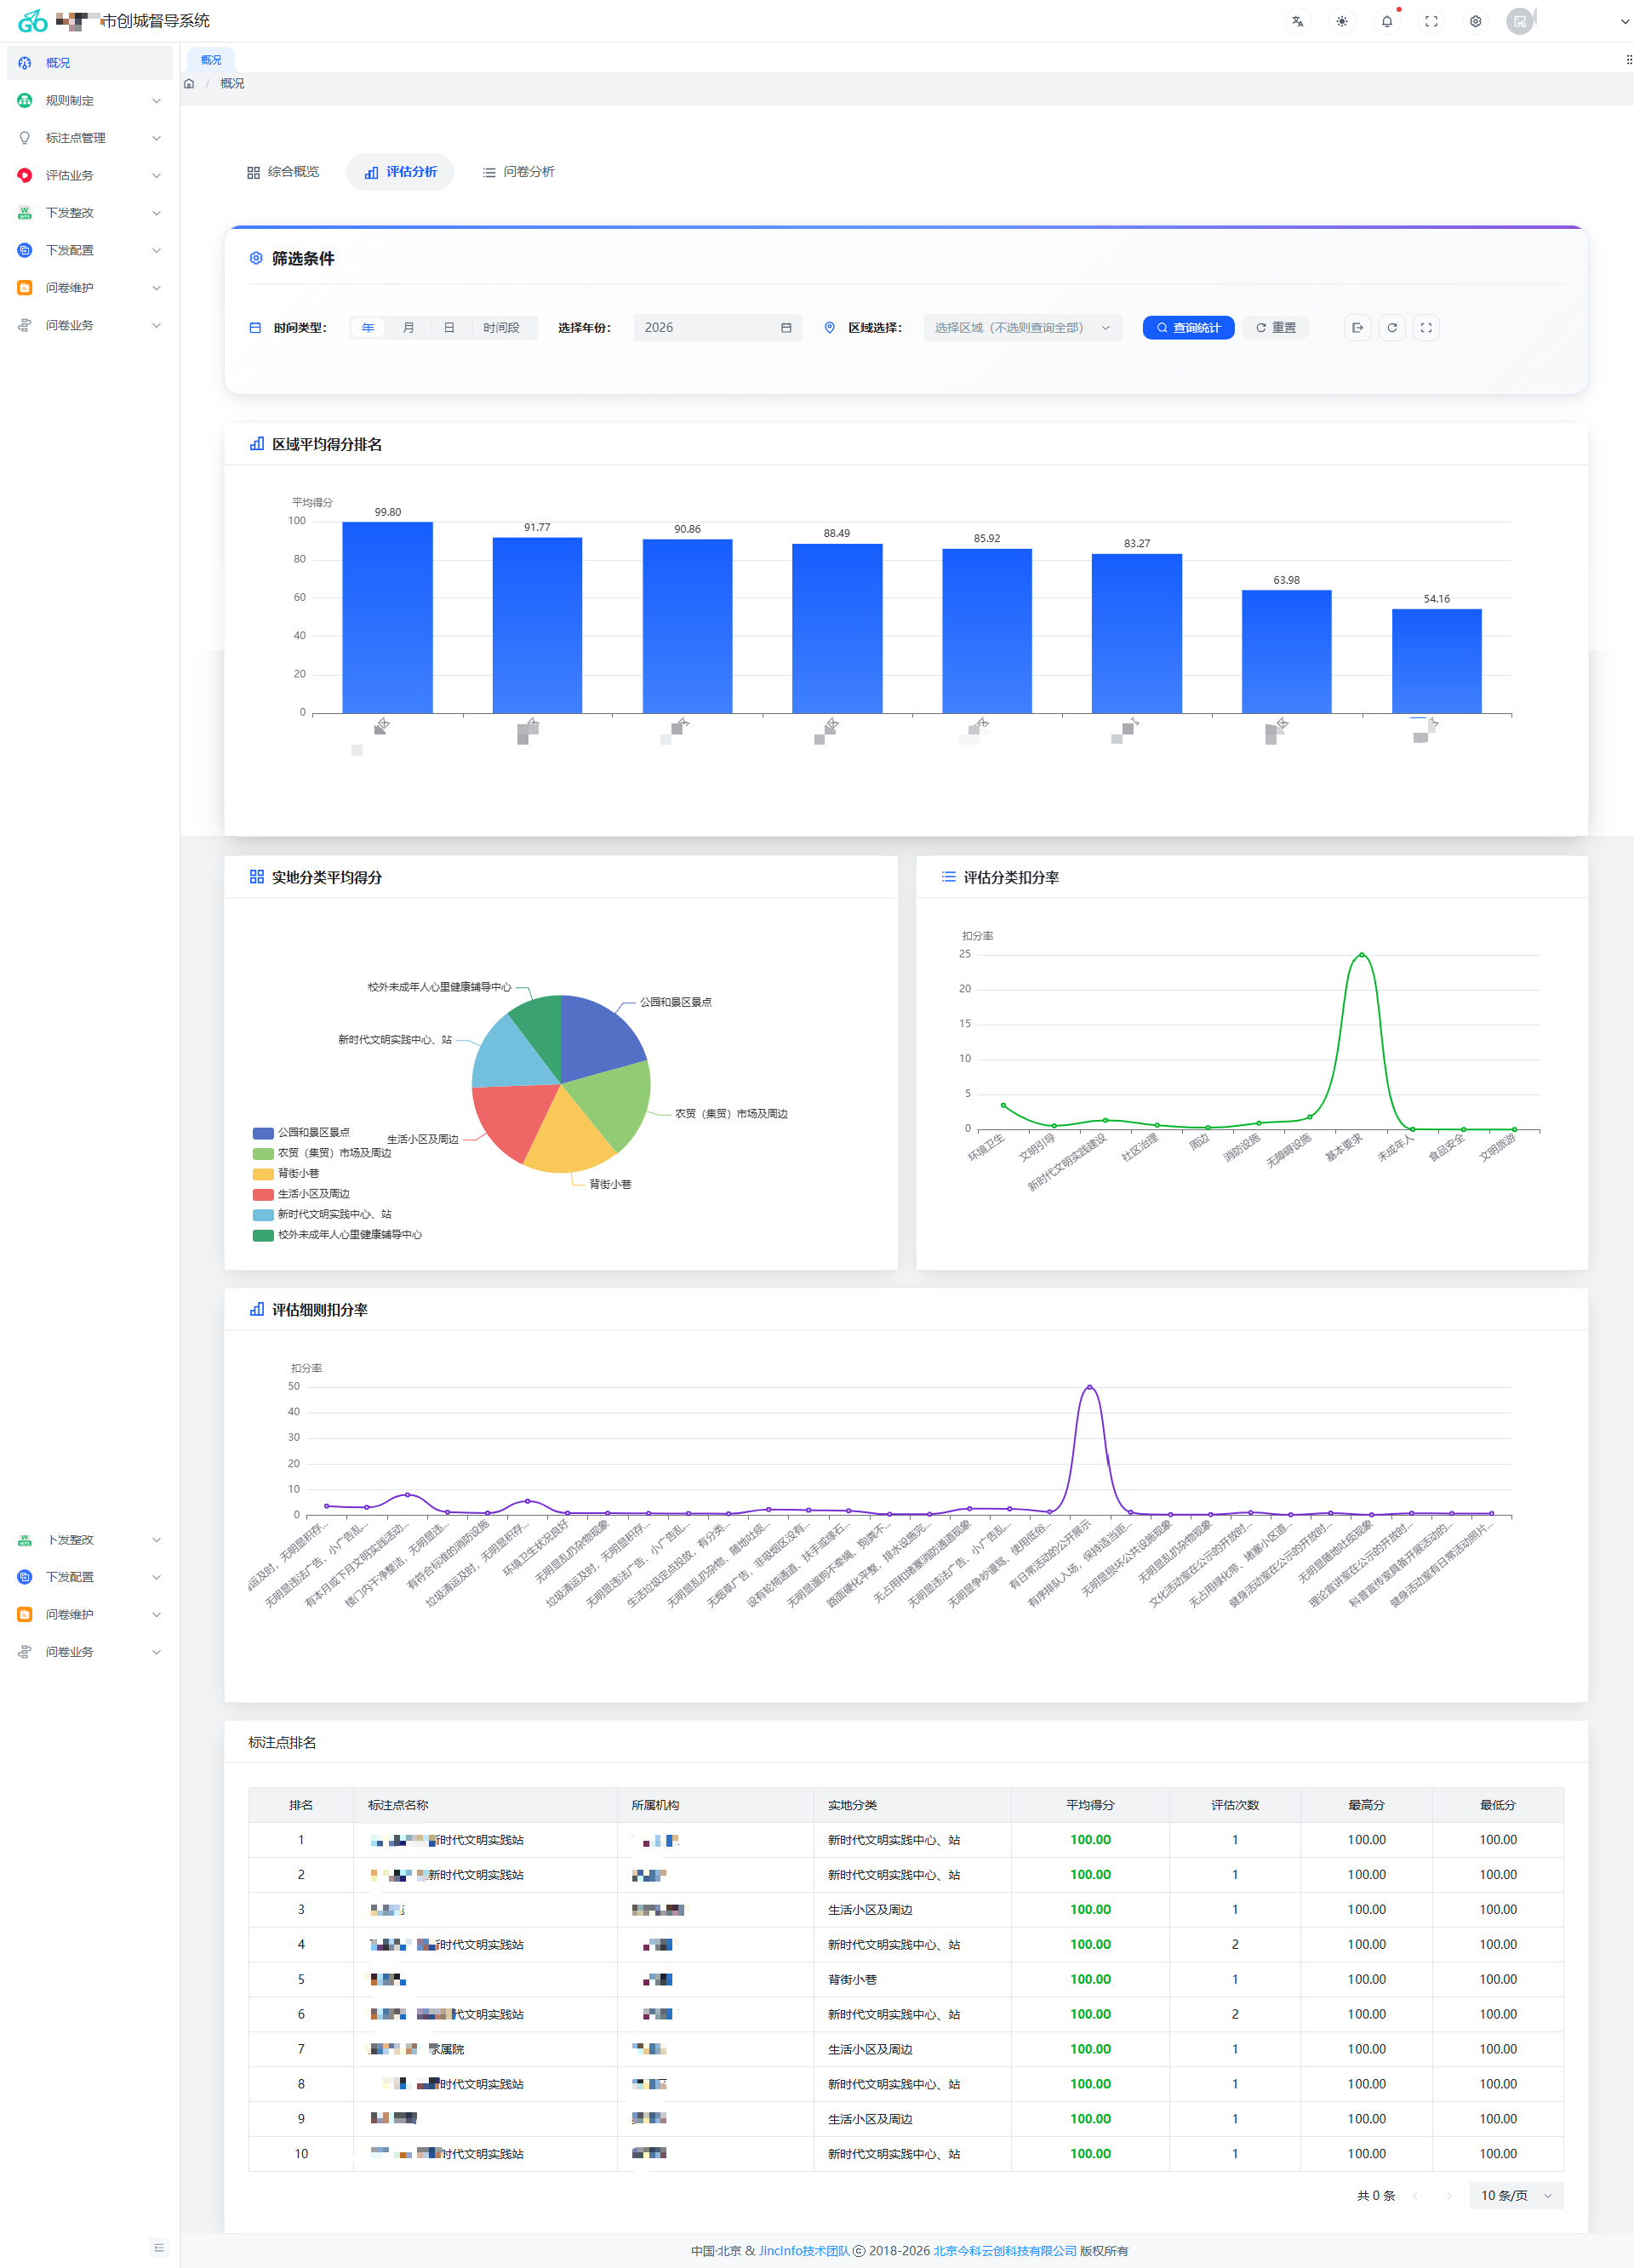Image resolution: width=1634 pixels, height=2268 pixels.
Task: Open the language translation icon
Action: 1297,21
